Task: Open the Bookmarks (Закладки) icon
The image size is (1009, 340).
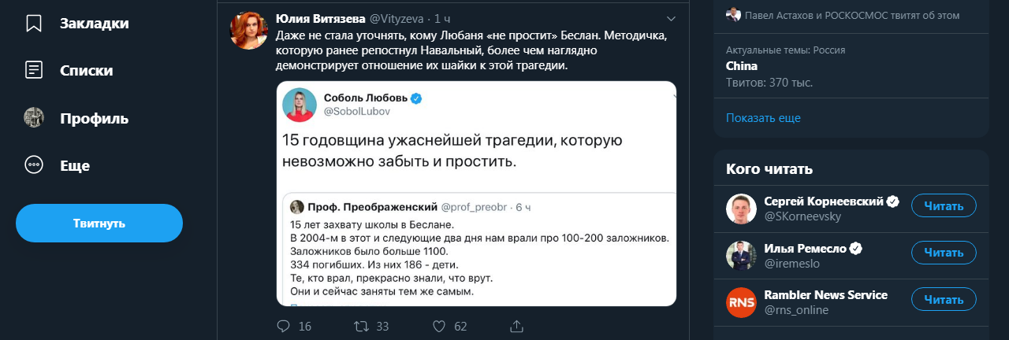Action: click(x=34, y=24)
